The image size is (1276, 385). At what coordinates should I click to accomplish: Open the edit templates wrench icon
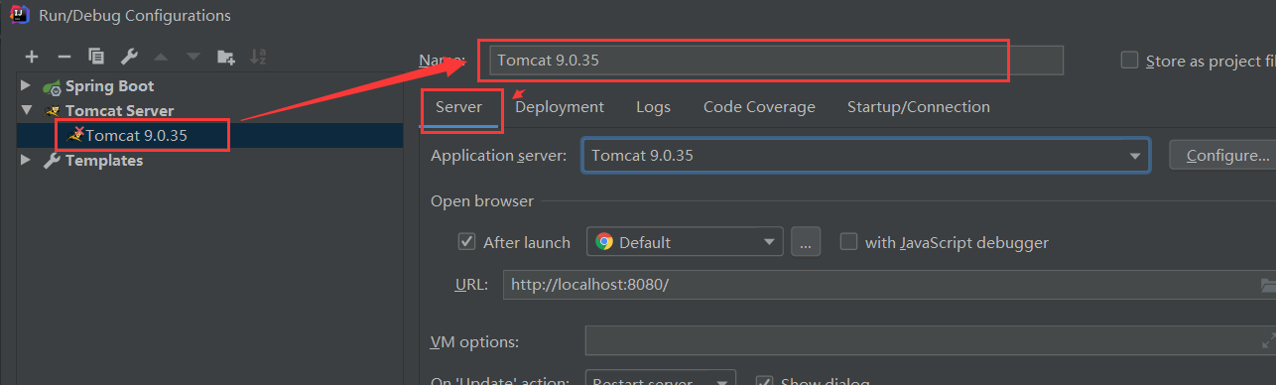pyautogui.click(x=129, y=57)
